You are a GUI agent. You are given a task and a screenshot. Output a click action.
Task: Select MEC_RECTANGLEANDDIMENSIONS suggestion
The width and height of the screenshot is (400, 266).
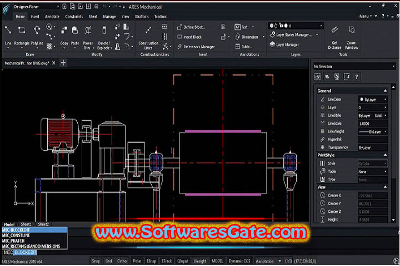point(34,246)
